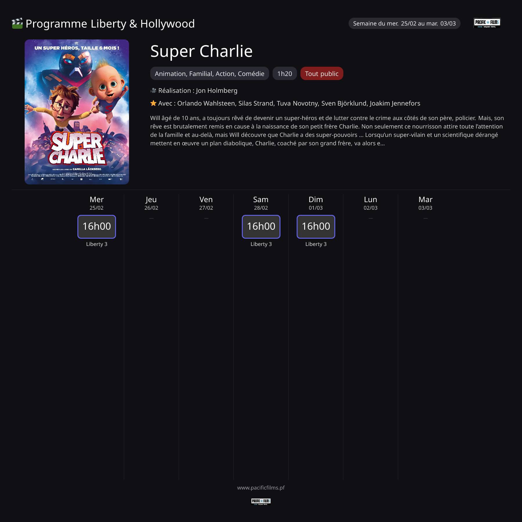Click the Super Charlie film title
522x522 pixels.
point(201,51)
